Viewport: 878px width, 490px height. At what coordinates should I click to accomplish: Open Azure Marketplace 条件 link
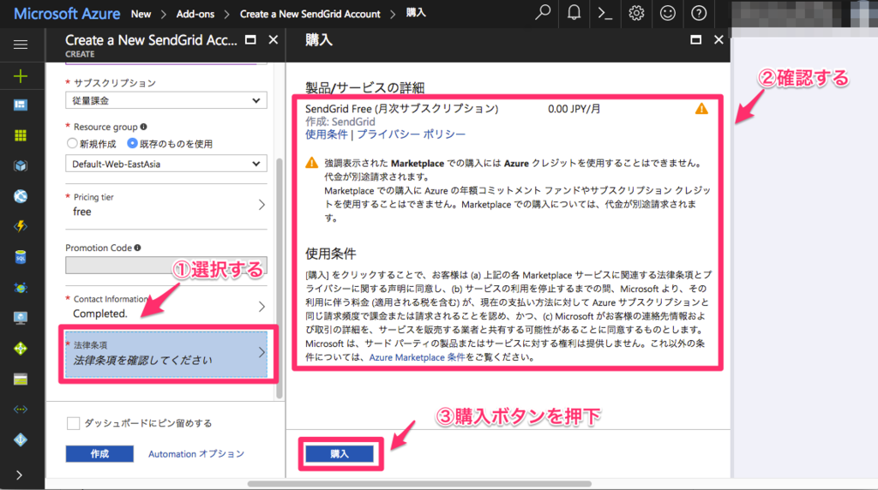(418, 357)
